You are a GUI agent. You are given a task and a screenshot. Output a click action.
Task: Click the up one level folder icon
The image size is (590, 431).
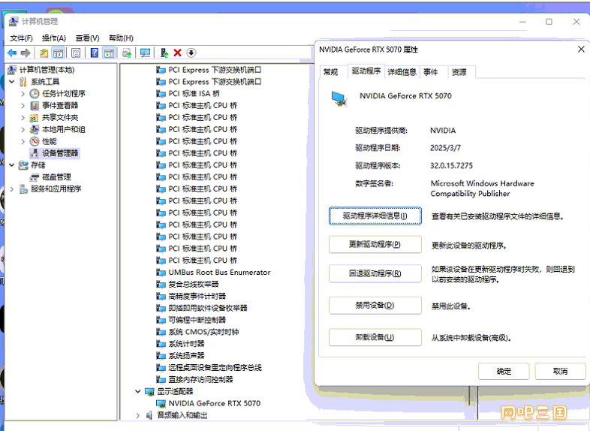44,53
